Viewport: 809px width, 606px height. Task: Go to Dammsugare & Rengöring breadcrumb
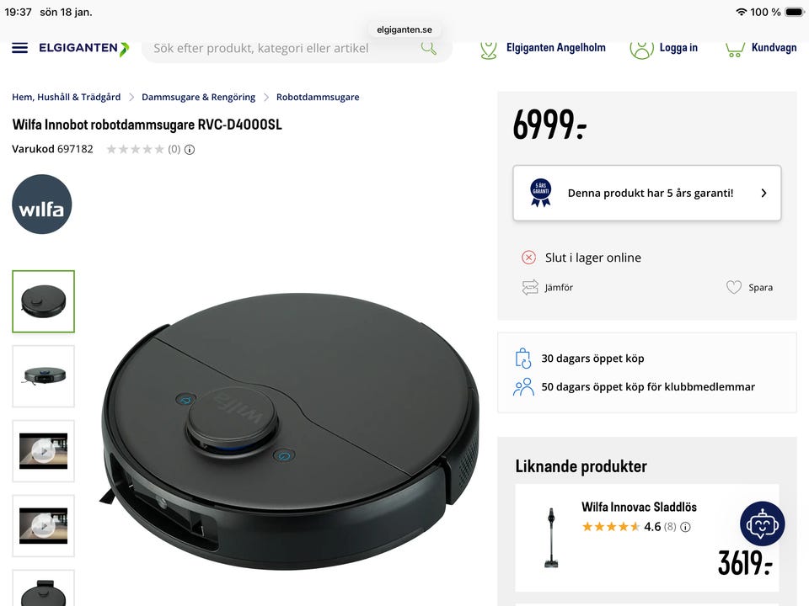pyautogui.click(x=198, y=97)
